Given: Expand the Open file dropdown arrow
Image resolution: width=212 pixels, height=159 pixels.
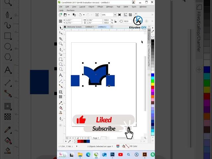Looking at the screenshot, I should 69,15.
